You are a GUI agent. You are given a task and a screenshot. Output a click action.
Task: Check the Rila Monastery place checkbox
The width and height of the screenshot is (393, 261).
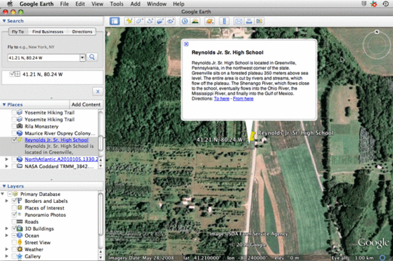tap(14, 126)
